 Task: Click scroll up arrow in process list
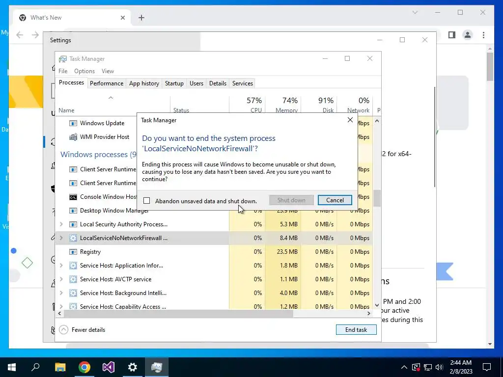click(x=377, y=121)
